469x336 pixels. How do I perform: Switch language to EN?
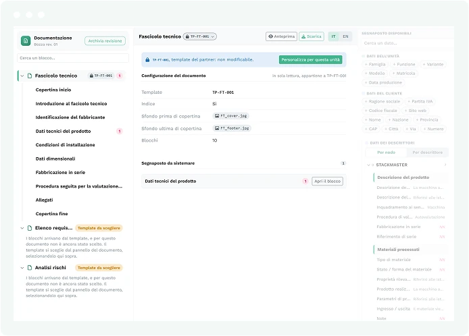tap(345, 36)
